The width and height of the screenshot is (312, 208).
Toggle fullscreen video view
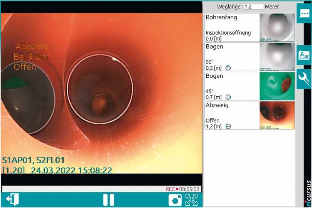(x=192, y=200)
